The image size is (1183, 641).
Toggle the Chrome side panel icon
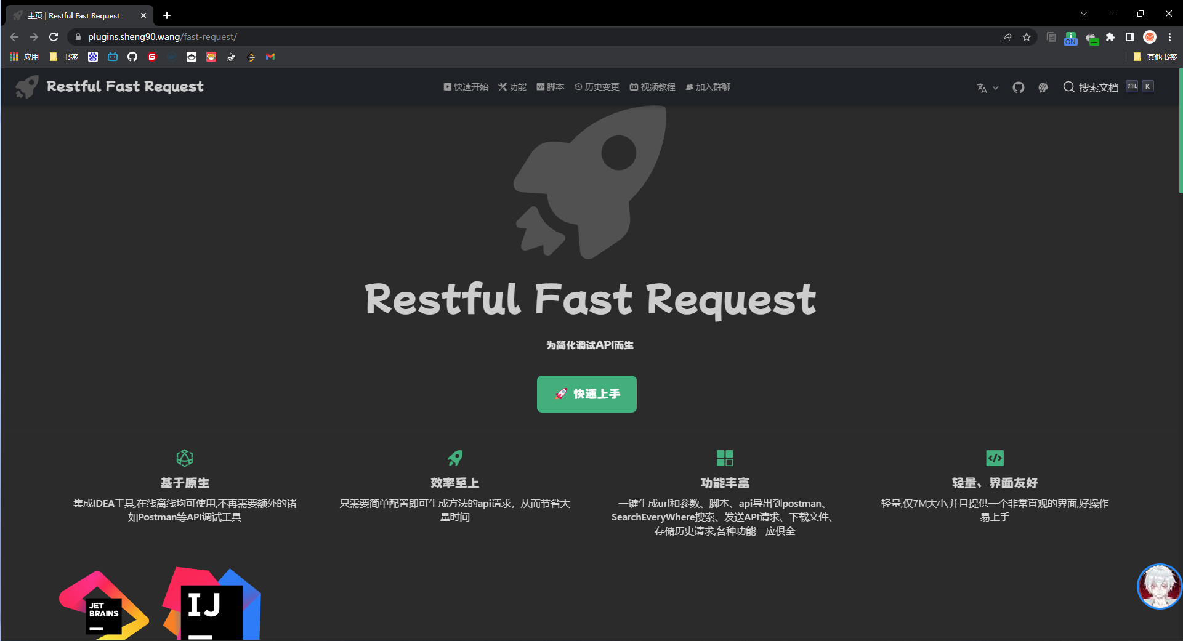(1129, 37)
